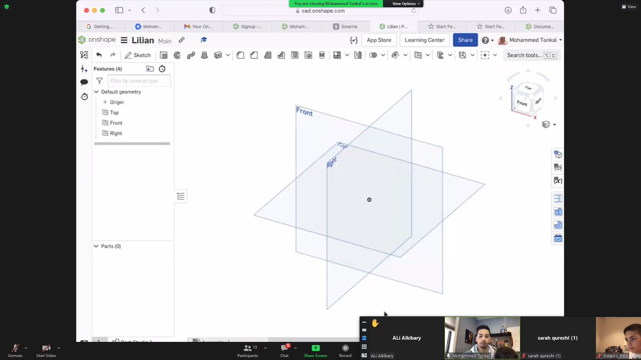Viewport: 641px width, 360px height.
Task: Open the variable studio braces icon
Action: tap(354, 40)
